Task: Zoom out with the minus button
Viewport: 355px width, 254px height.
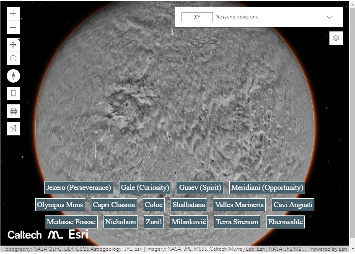Action: 13,27
